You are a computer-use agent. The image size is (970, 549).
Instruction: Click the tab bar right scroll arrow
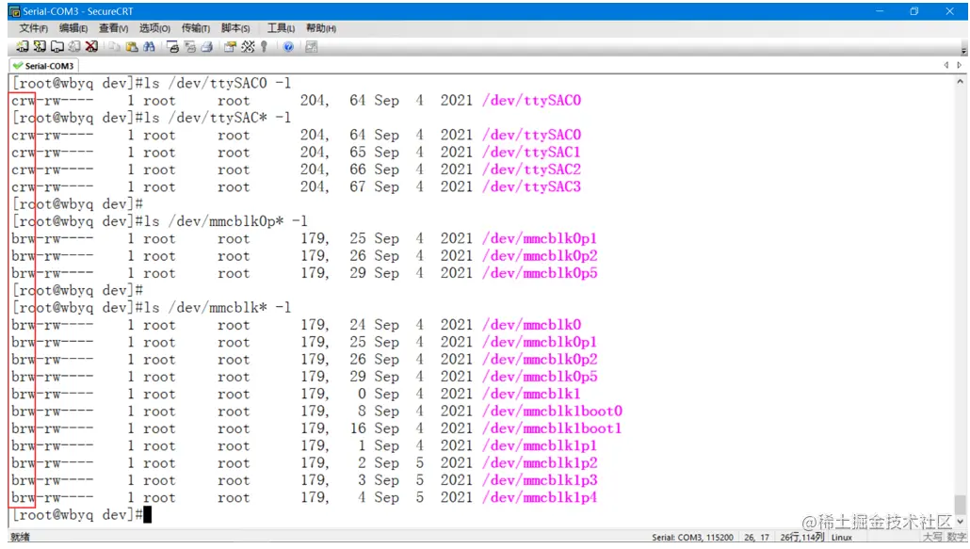pyautogui.click(x=960, y=66)
